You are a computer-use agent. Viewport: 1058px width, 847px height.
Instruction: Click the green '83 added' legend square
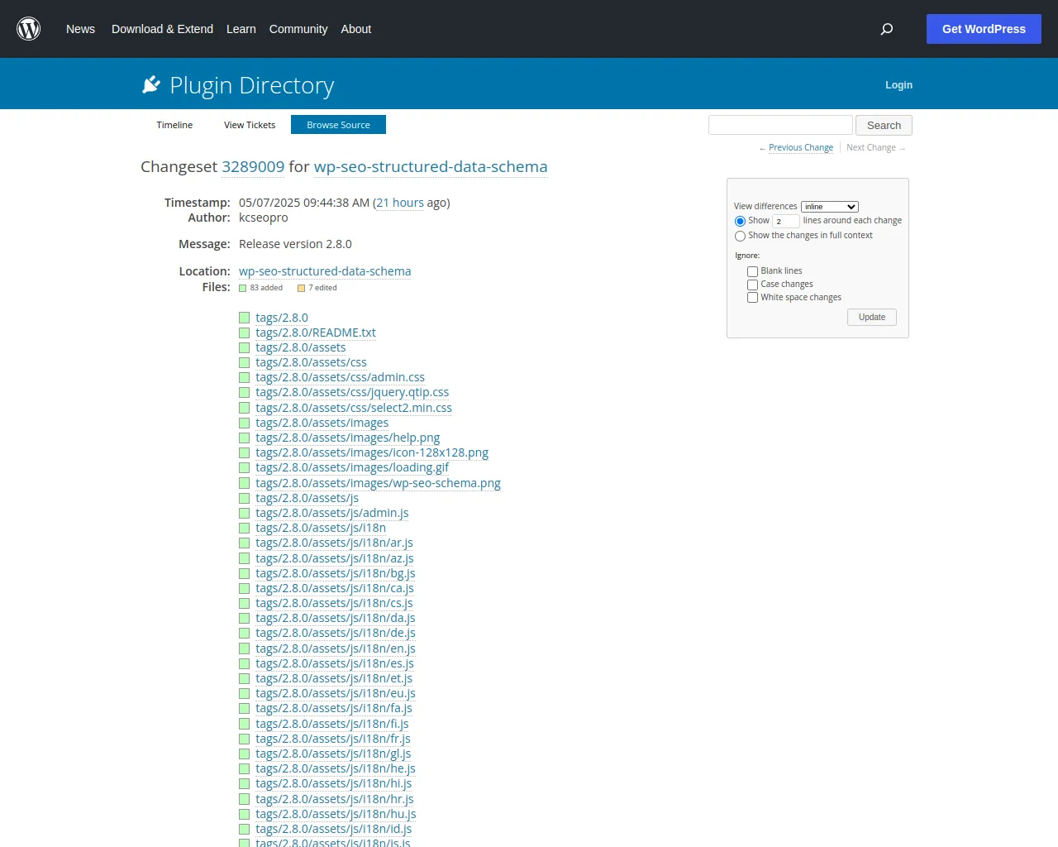pos(243,289)
